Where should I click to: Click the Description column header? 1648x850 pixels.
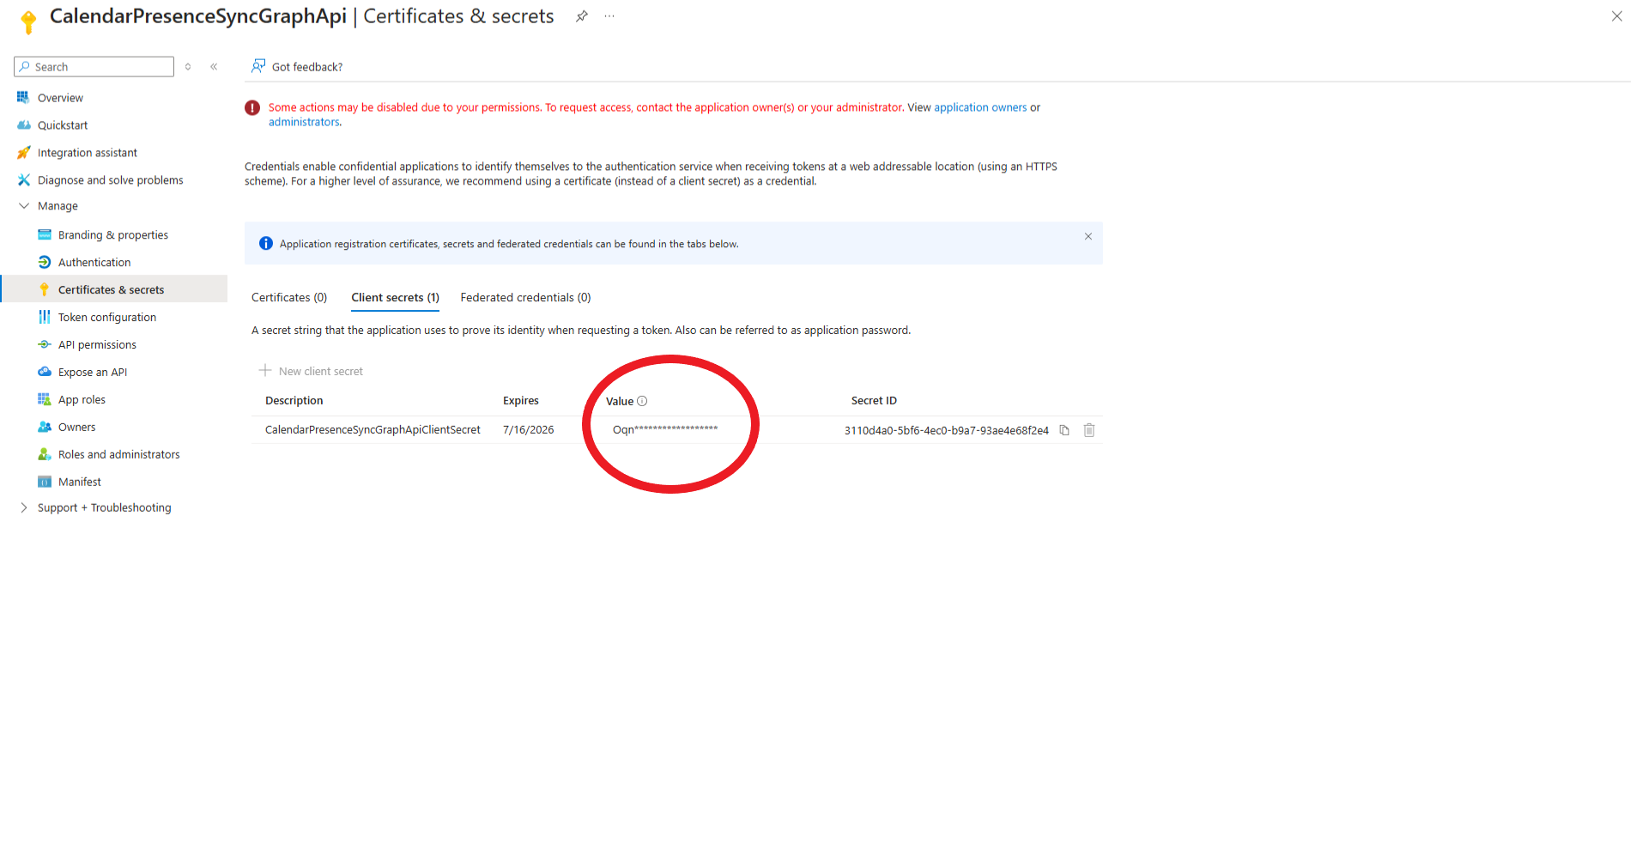[294, 401]
